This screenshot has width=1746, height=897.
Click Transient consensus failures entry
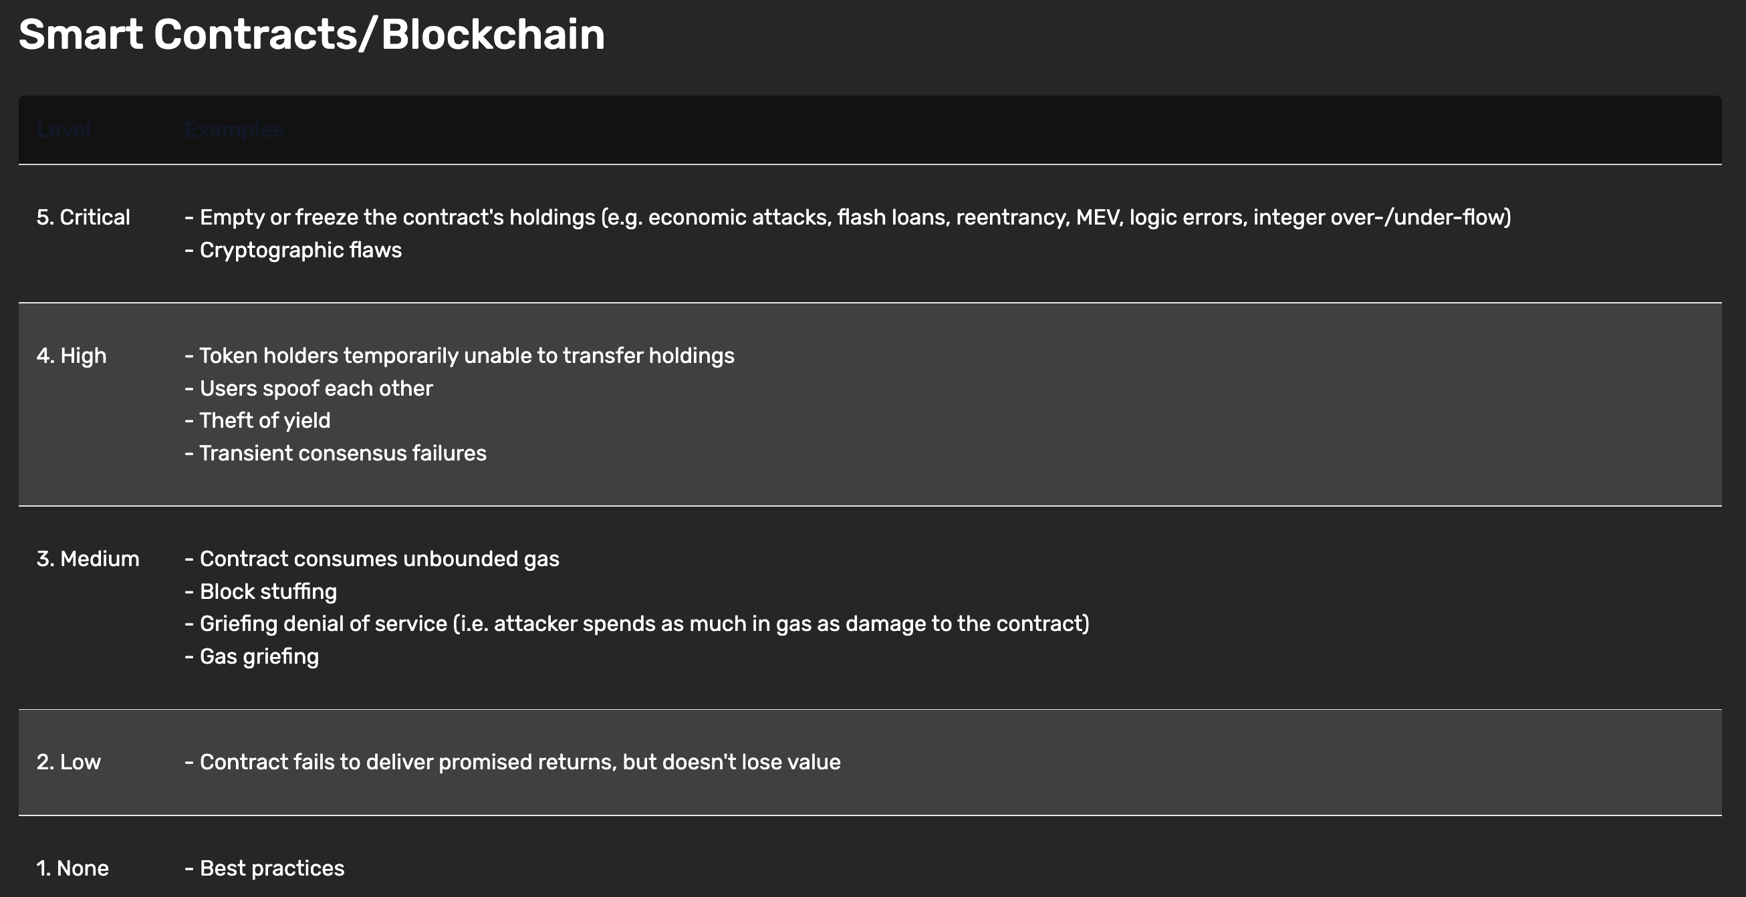tap(336, 453)
